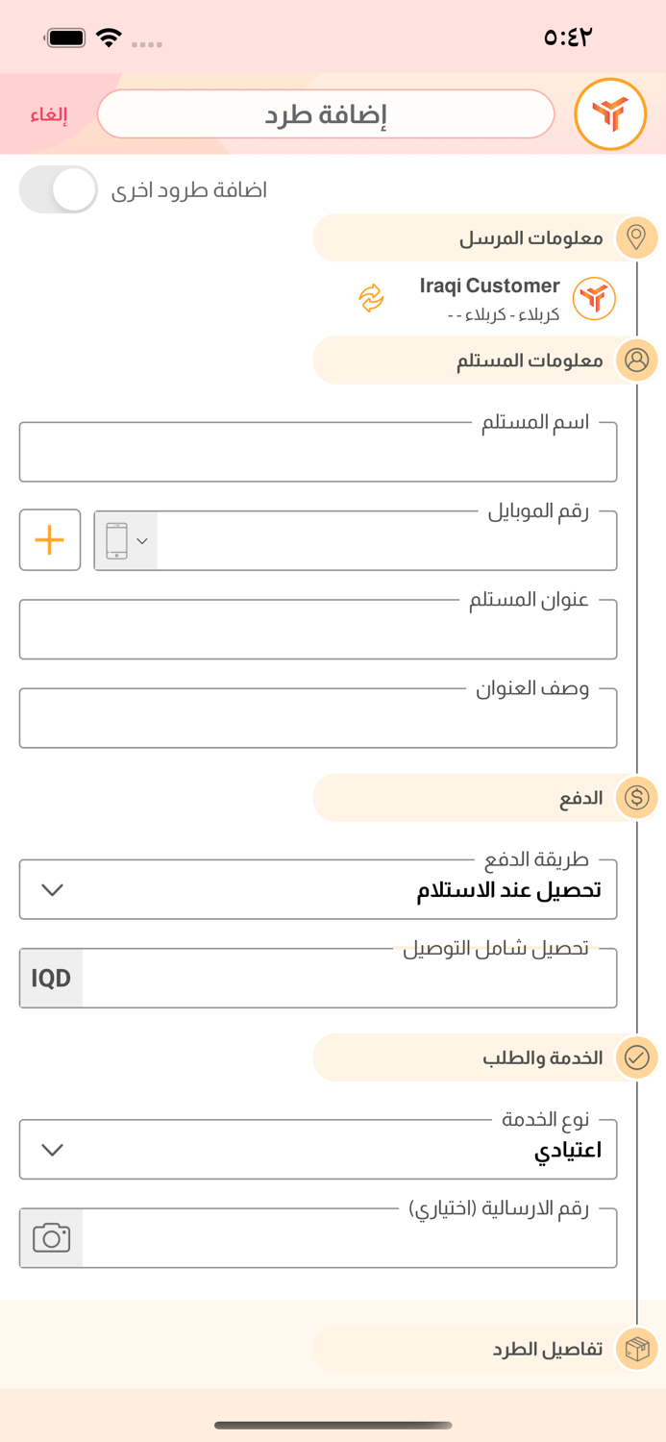Screen dimensions: 666x1442
Task: Click the عنوان المستلم input area
Action: 318,630
